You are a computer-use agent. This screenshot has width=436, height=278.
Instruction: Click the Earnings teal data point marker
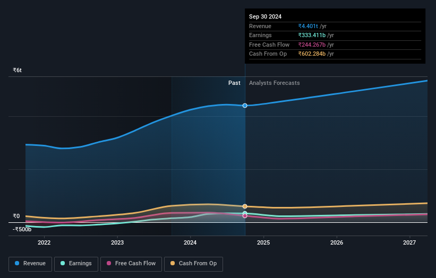click(x=245, y=213)
